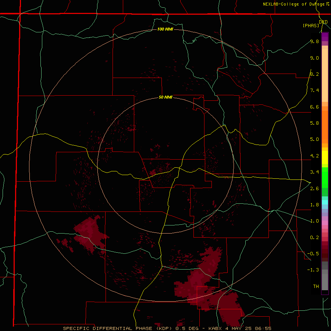The height and width of the screenshot is (331, 331).
Task: Select the -0.5 scale value
Action: coord(313,254)
